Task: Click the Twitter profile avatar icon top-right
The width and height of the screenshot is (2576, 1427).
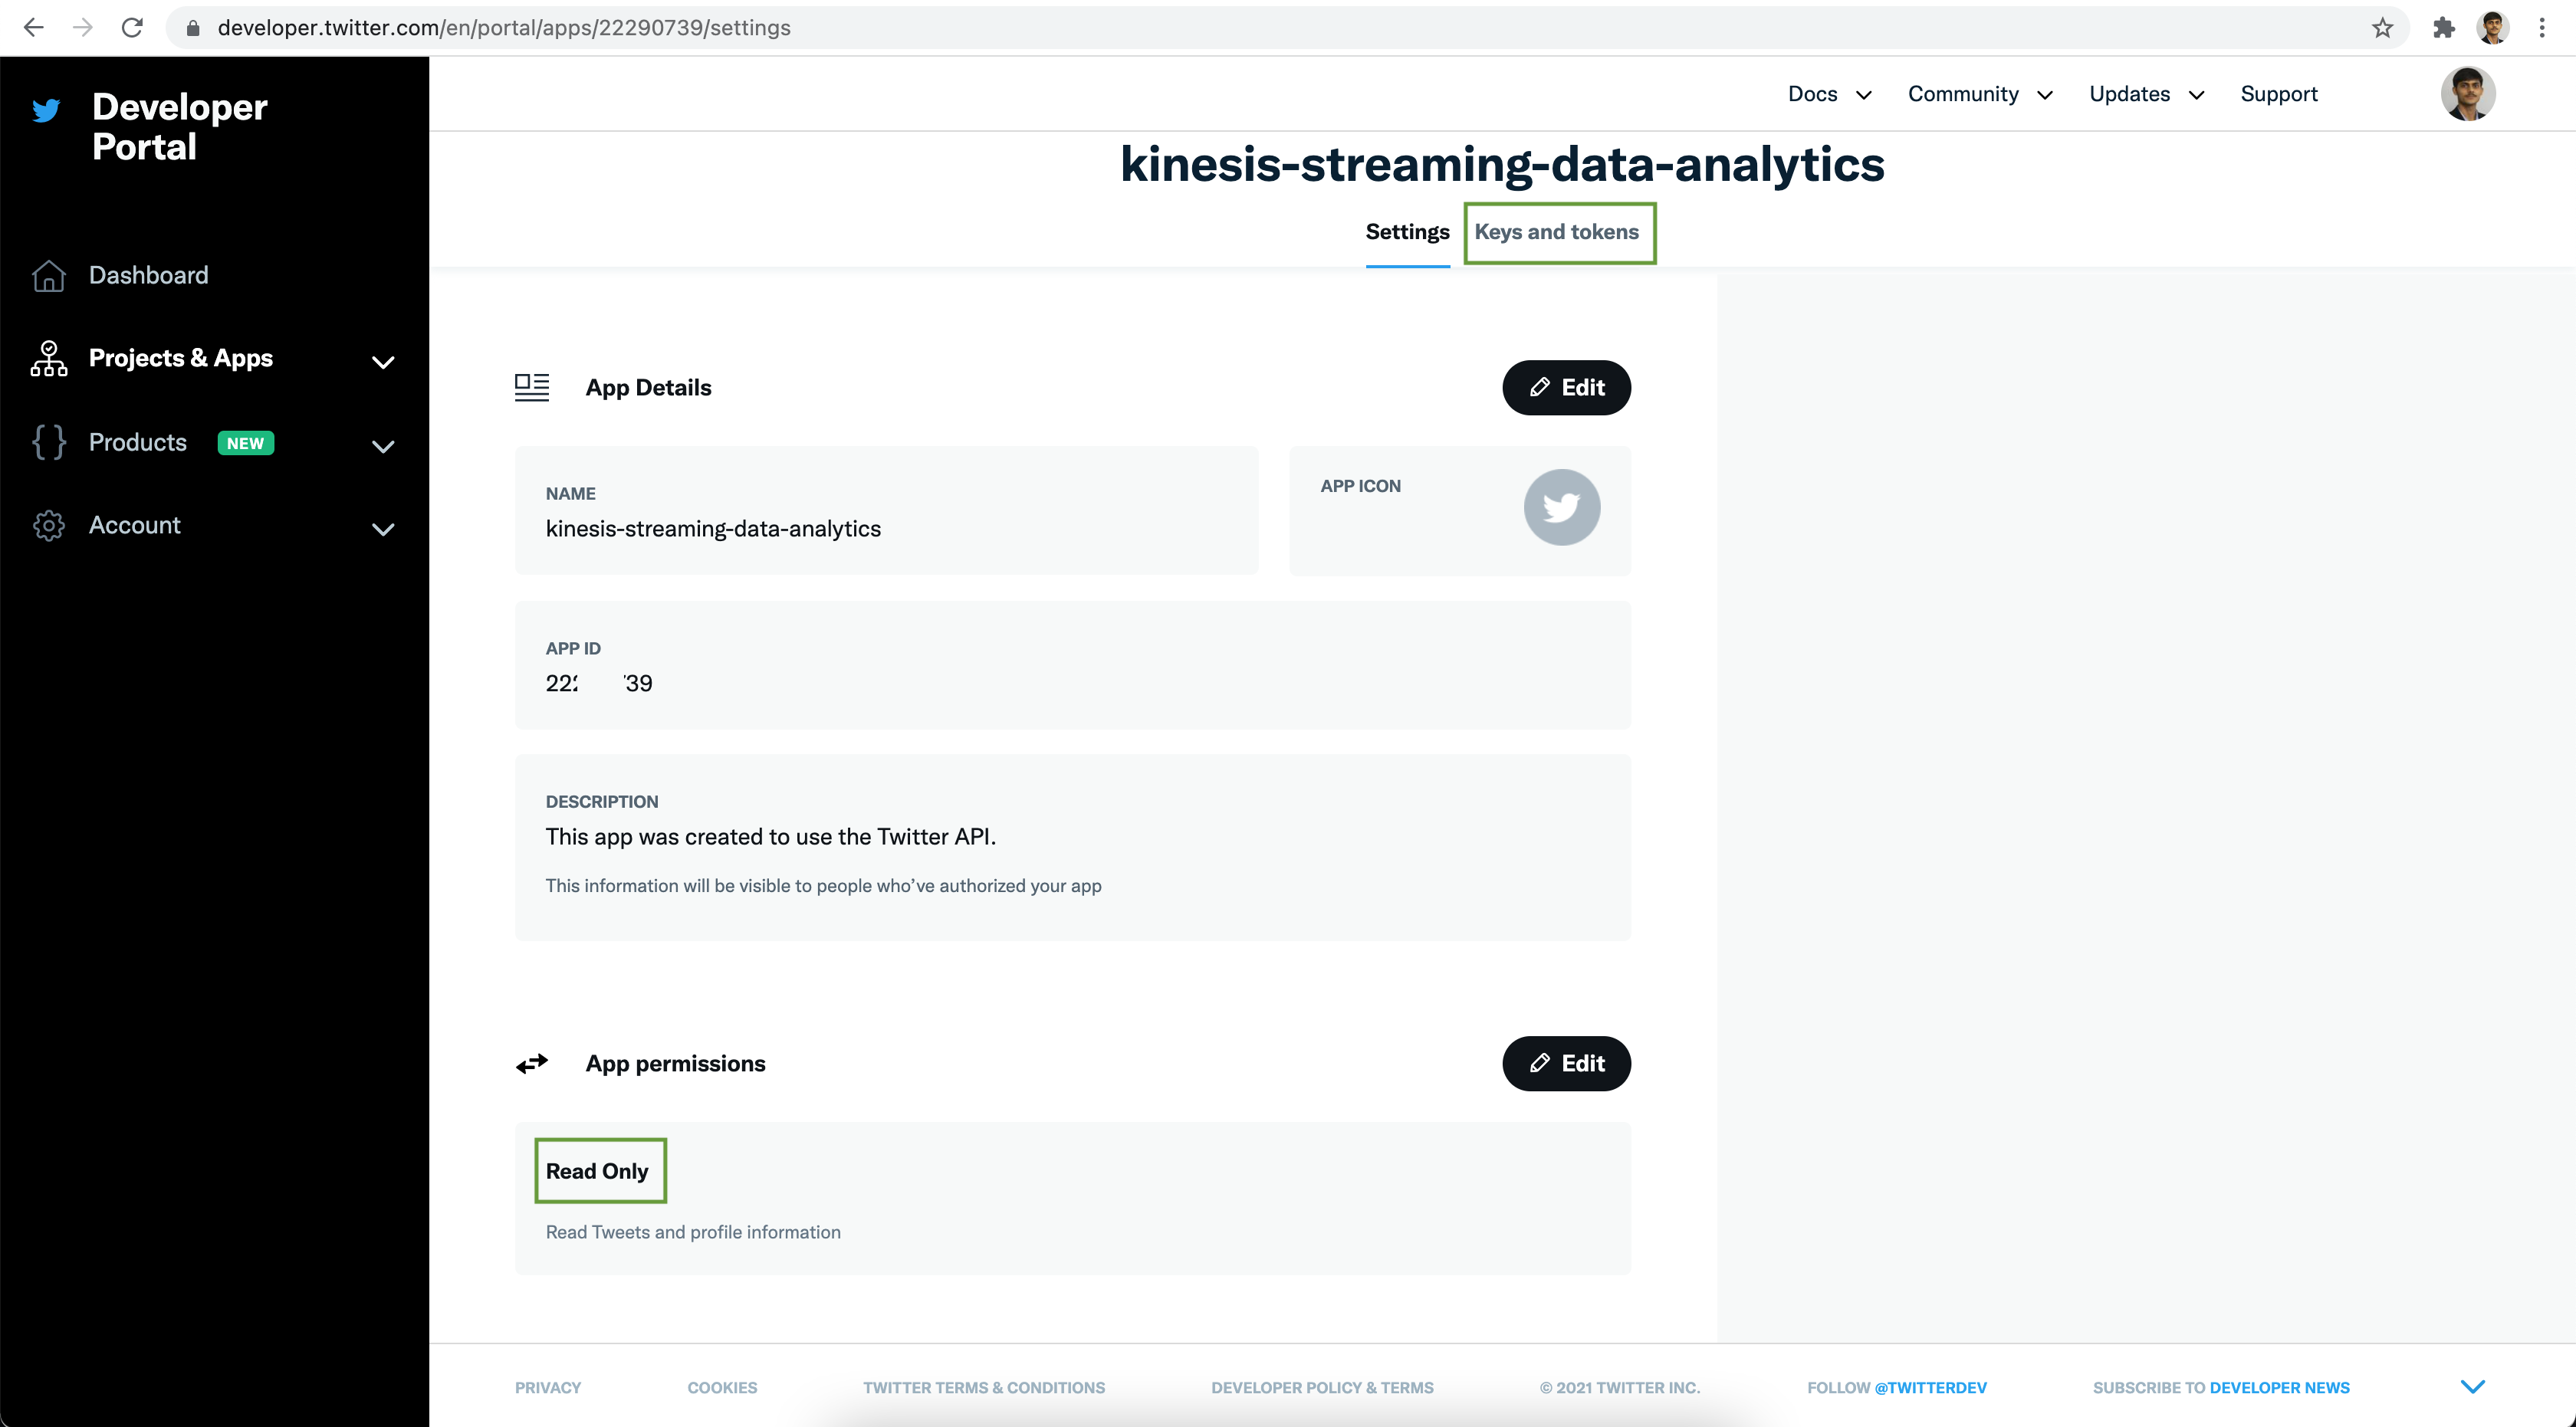Action: point(2469,93)
